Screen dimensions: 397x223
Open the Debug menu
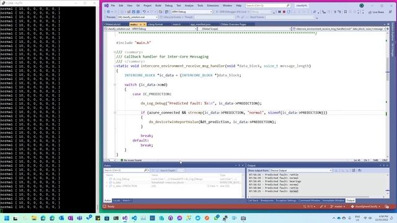pos(169,6)
